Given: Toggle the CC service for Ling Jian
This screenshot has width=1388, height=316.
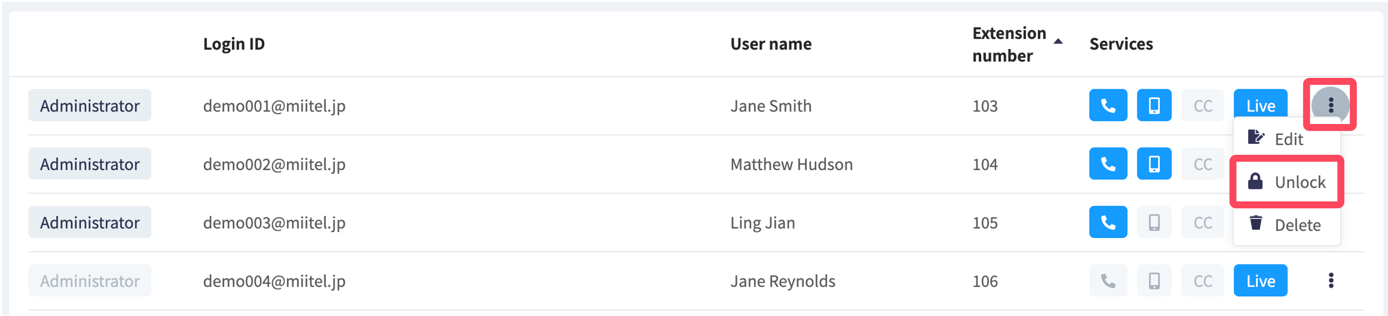Looking at the screenshot, I should pyautogui.click(x=1203, y=222).
